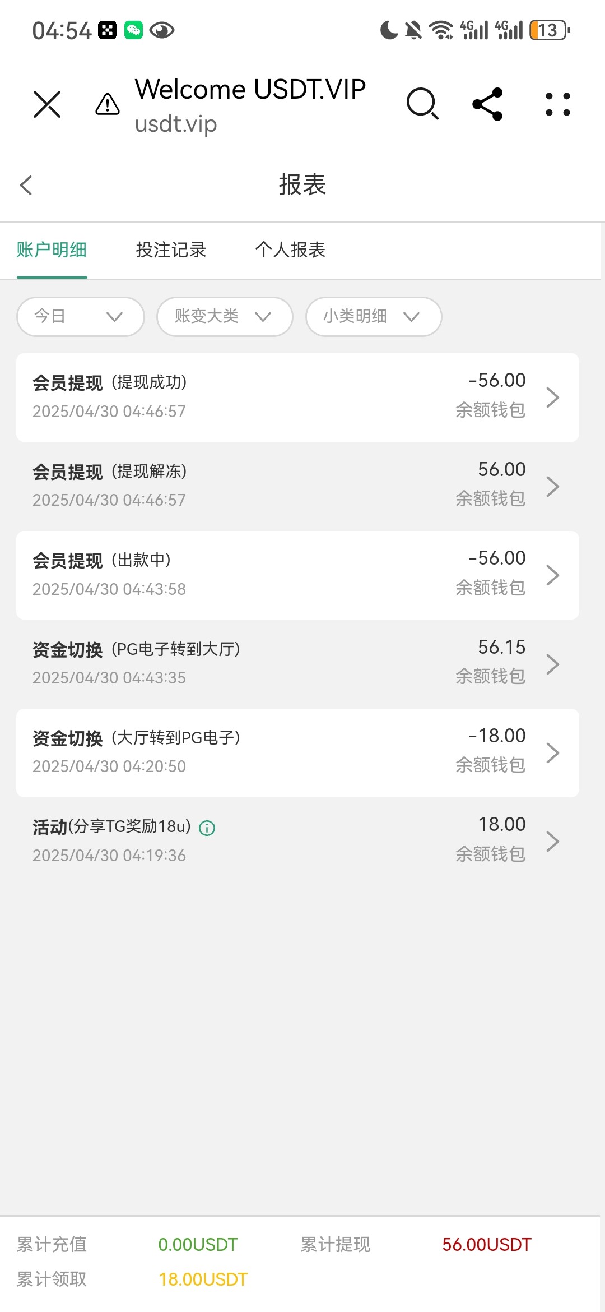Image resolution: width=605 pixels, height=1312 pixels.
Task: Open the four-dot more options menu
Action: point(558,104)
